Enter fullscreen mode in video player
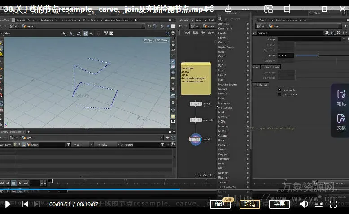Image resolution: width=349 pixels, height=214 pixels. tap(333, 204)
